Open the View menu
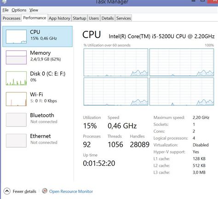 pos(34,10)
